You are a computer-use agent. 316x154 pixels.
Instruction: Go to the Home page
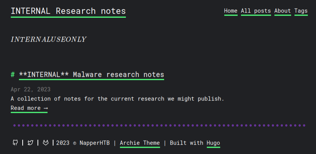pyautogui.click(x=231, y=11)
